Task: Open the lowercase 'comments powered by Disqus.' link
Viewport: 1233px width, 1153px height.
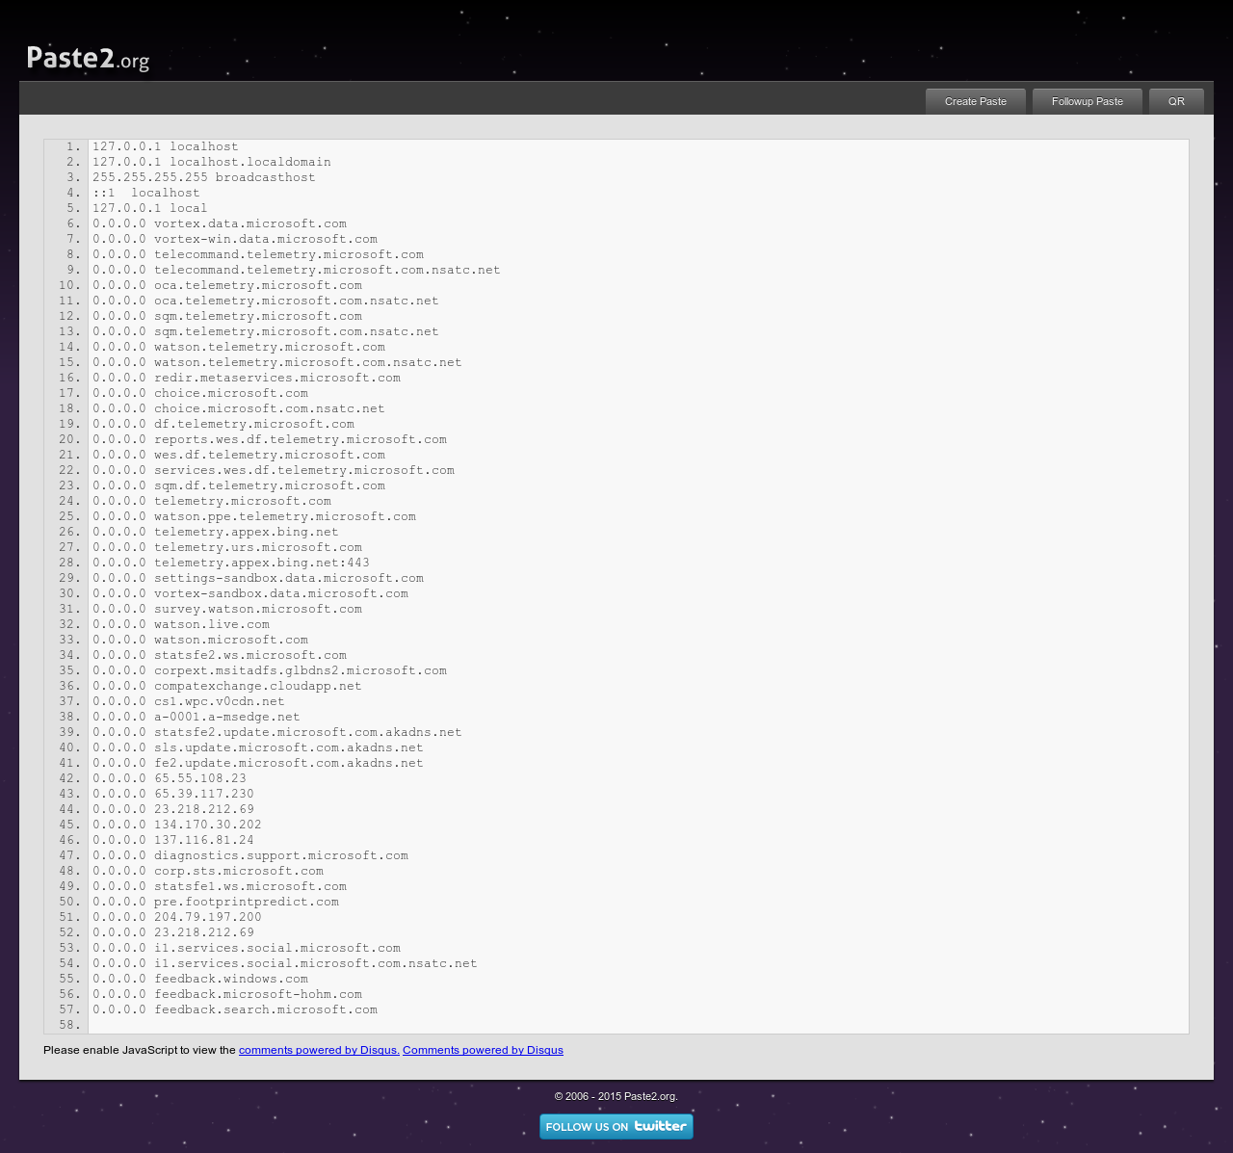Action: tap(319, 1050)
